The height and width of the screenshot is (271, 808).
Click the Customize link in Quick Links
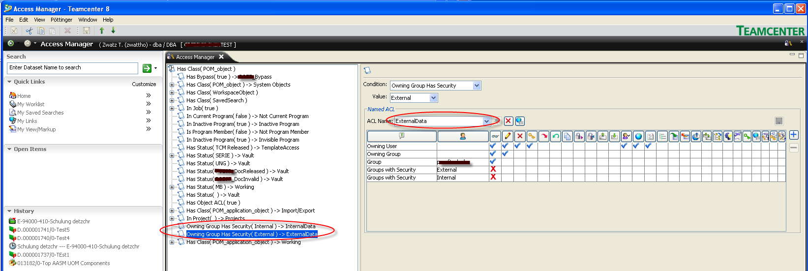pos(144,84)
